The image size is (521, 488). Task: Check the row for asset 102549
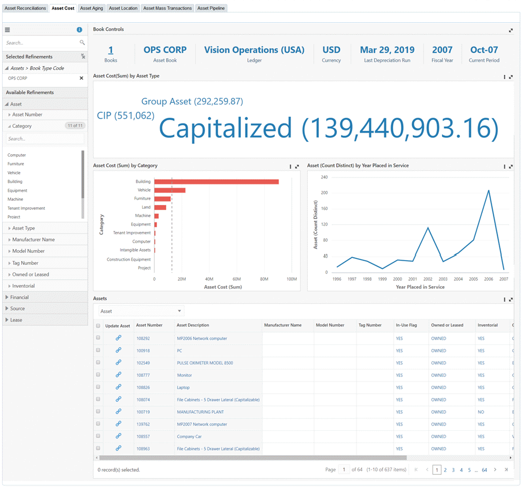pos(98,362)
